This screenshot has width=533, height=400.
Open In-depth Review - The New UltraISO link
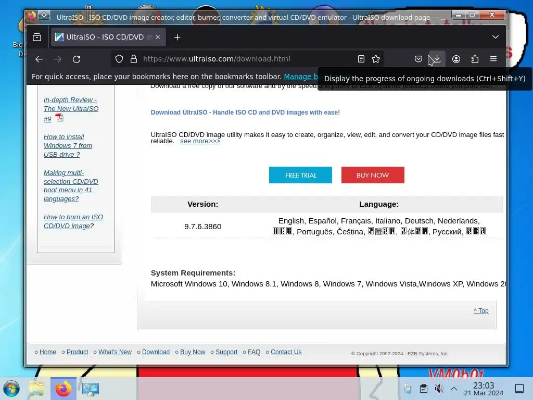pyautogui.click(x=71, y=109)
